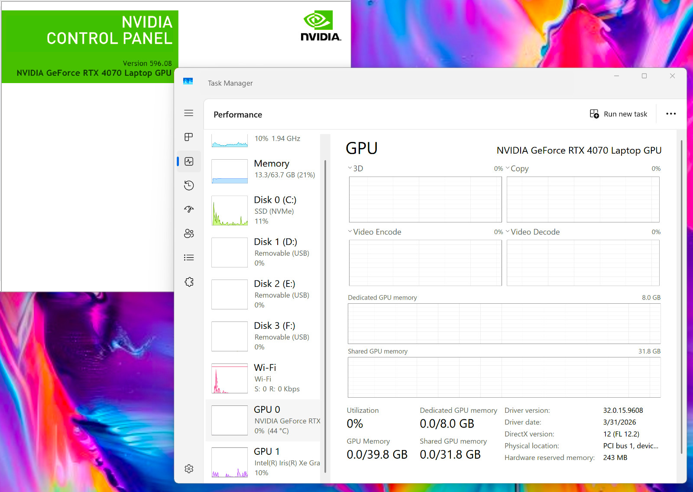This screenshot has height=492, width=693.
Task: Click the Video Decode usage graph
Action: pos(583,263)
